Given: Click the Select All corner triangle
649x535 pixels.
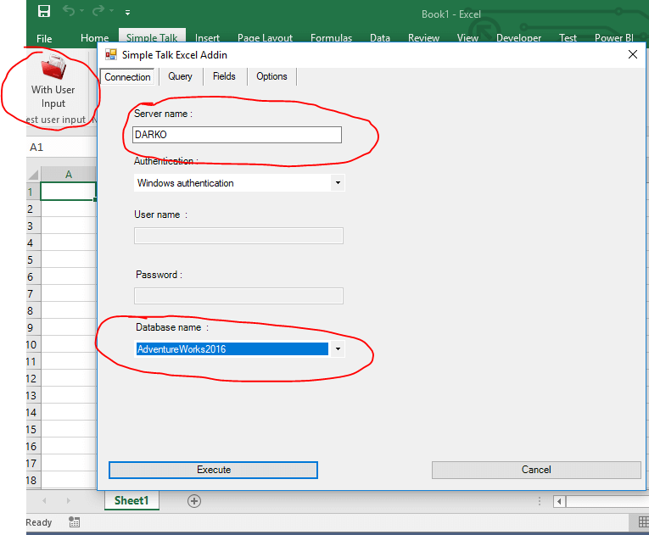Looking at the screenshot, I should click(x=34, y=175).
